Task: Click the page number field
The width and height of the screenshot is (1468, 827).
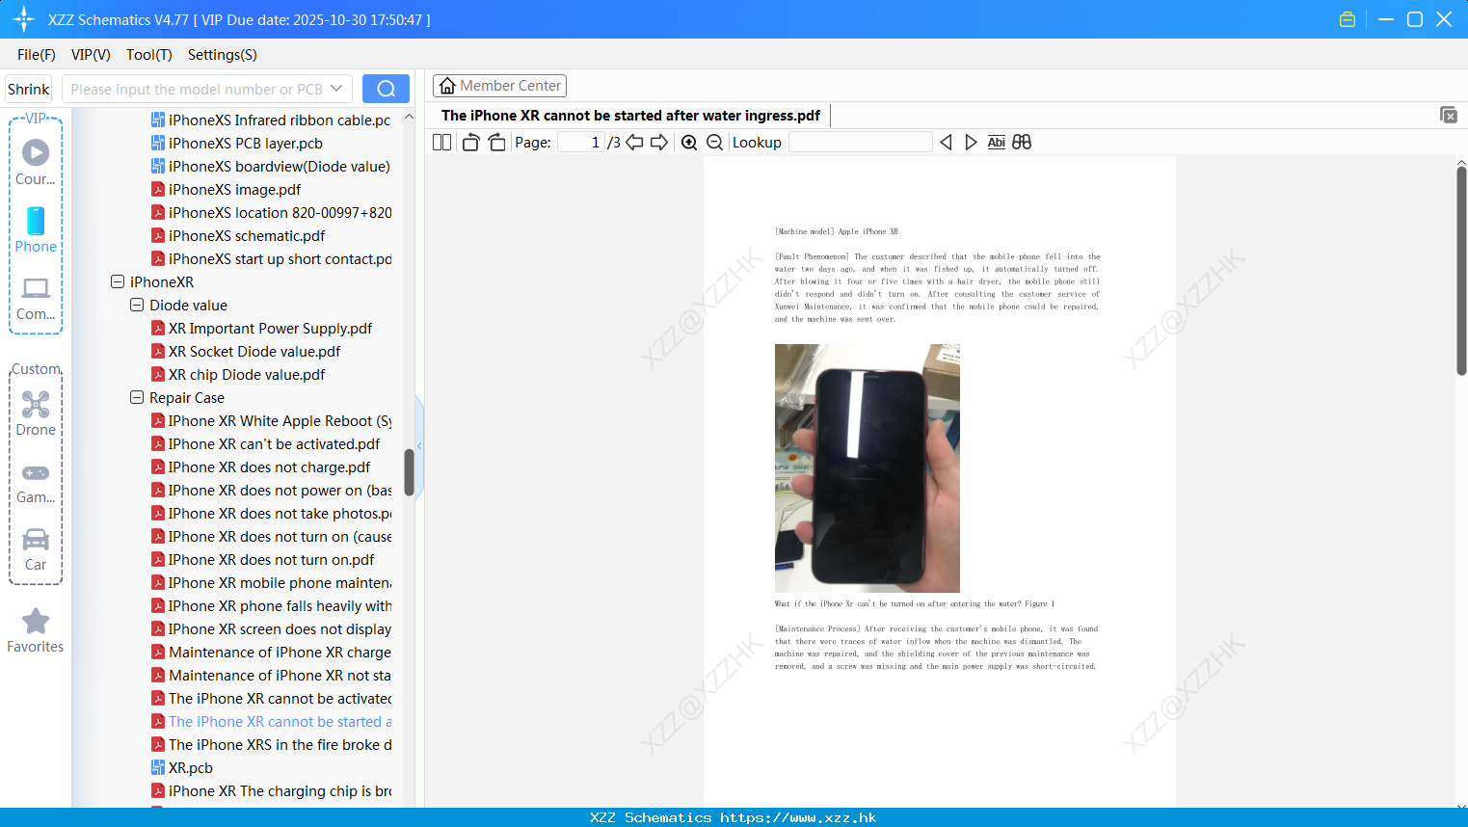Action: click(x=581, y=142)
